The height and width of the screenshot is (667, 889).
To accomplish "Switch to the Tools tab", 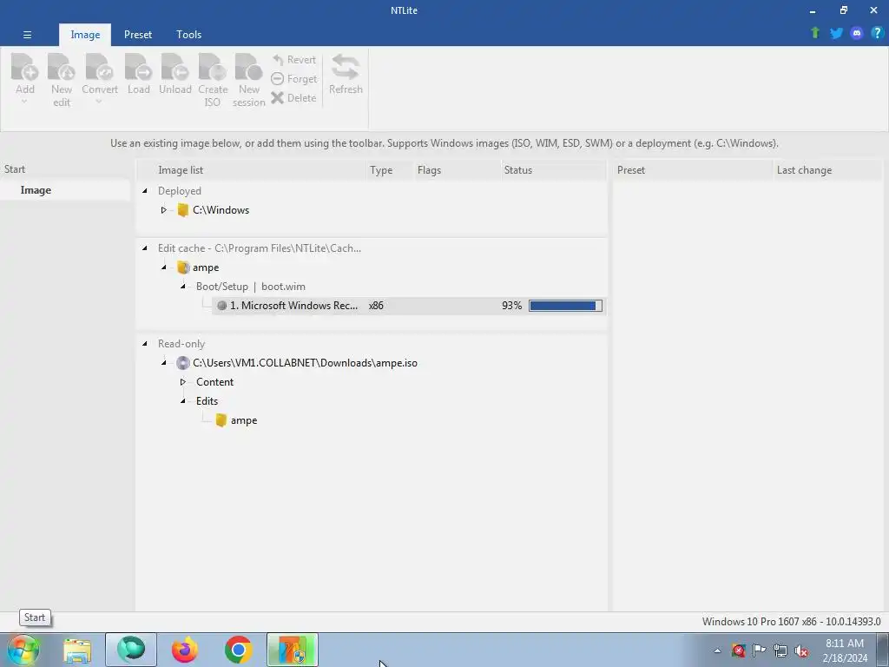I will (188, 35).
